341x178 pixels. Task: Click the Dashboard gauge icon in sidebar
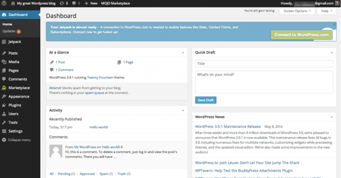coord(4,15)
